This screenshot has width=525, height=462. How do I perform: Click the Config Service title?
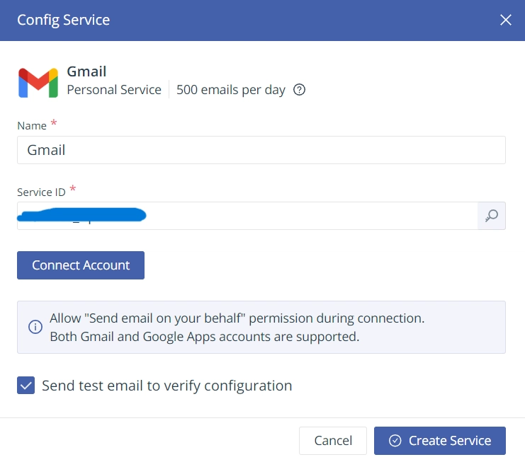(63, 20)
